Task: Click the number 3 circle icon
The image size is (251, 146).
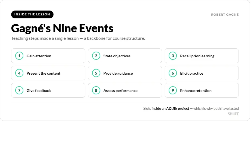Action: point(173,56)
